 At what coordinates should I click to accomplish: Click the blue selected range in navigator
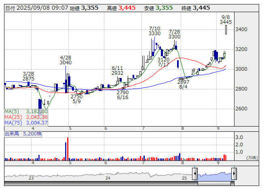(x=214, y=175)
